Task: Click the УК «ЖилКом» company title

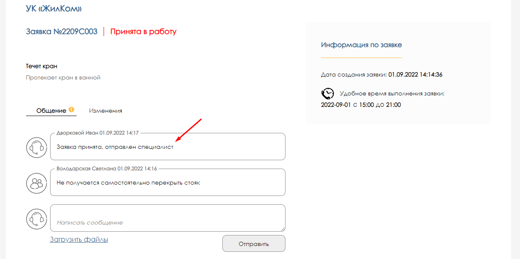Action: click(54, 8)
